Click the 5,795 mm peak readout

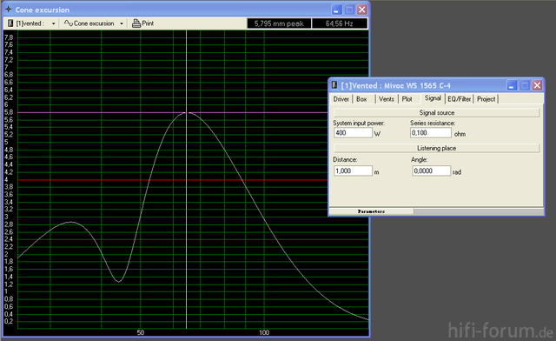[279, 23]
